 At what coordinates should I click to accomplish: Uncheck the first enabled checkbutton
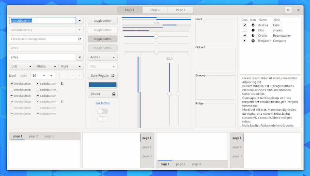12,84
